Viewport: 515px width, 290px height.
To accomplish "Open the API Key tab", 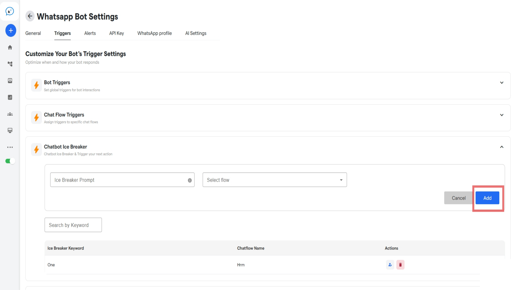I will (x=116, y=33).
